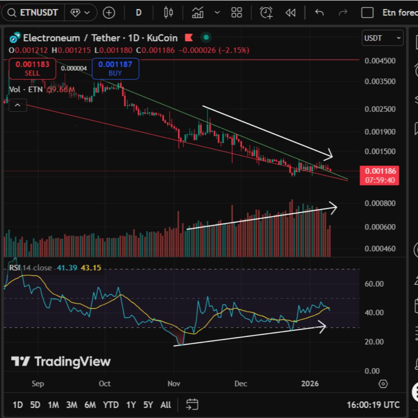The height and width of the screenshot is (418, 418).
Task: Open chart settings hexagon gear icon
Action: click(x=383, y=384)
